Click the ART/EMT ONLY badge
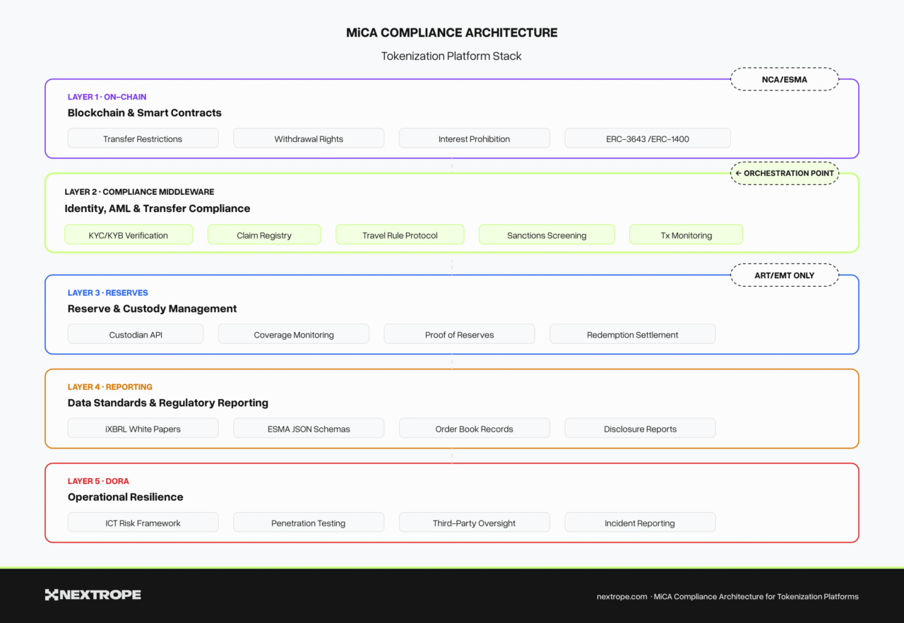The width and height of the screenshot is (904, 623). point(784,275)
